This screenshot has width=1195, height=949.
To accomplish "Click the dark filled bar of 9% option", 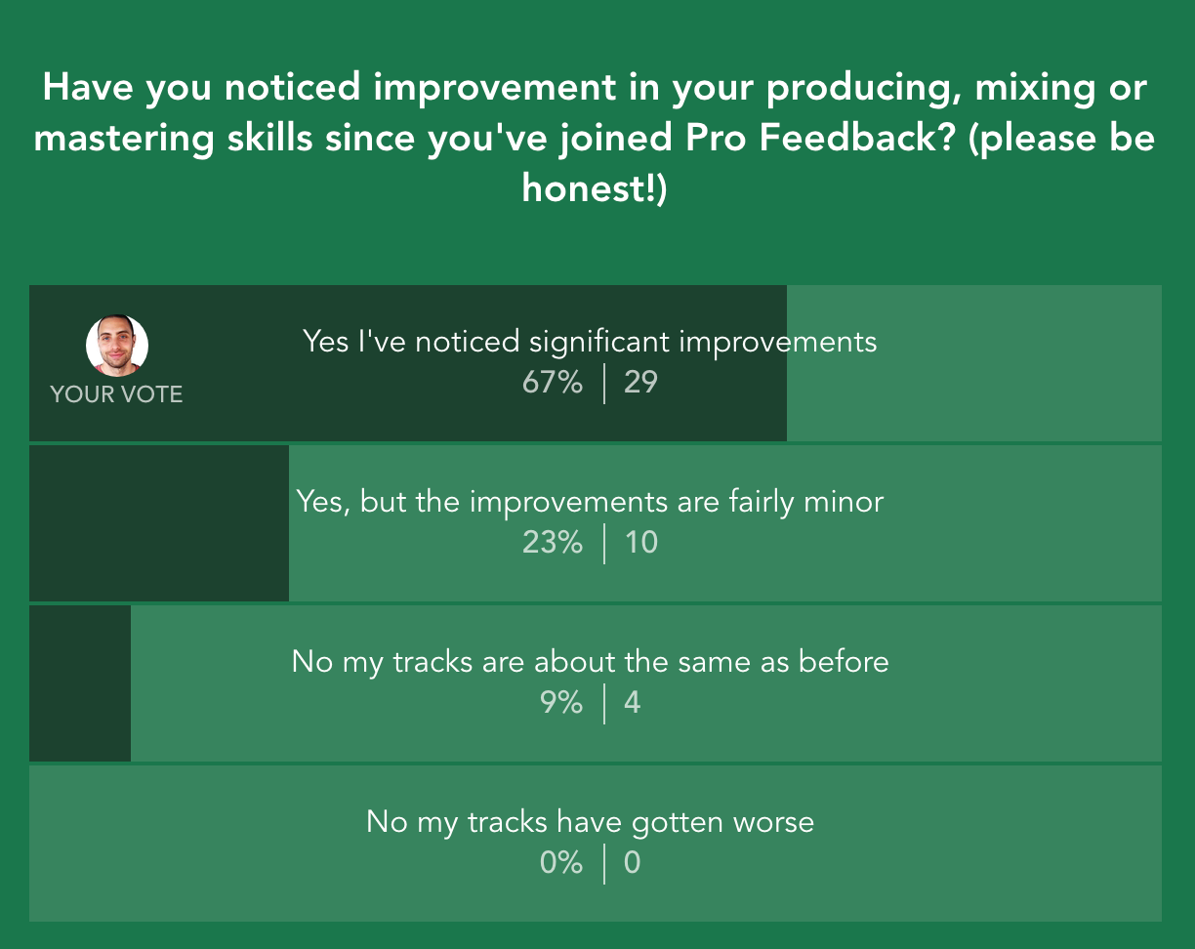I will 80,683.
